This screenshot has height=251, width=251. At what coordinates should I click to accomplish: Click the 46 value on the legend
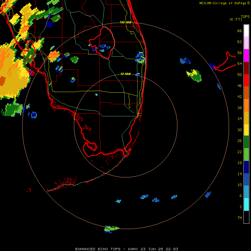click(240, 86)
